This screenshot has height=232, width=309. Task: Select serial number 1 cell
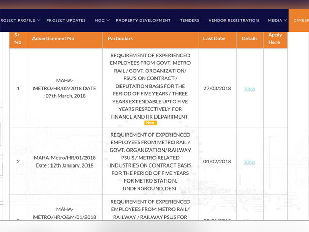pos(18,88)
